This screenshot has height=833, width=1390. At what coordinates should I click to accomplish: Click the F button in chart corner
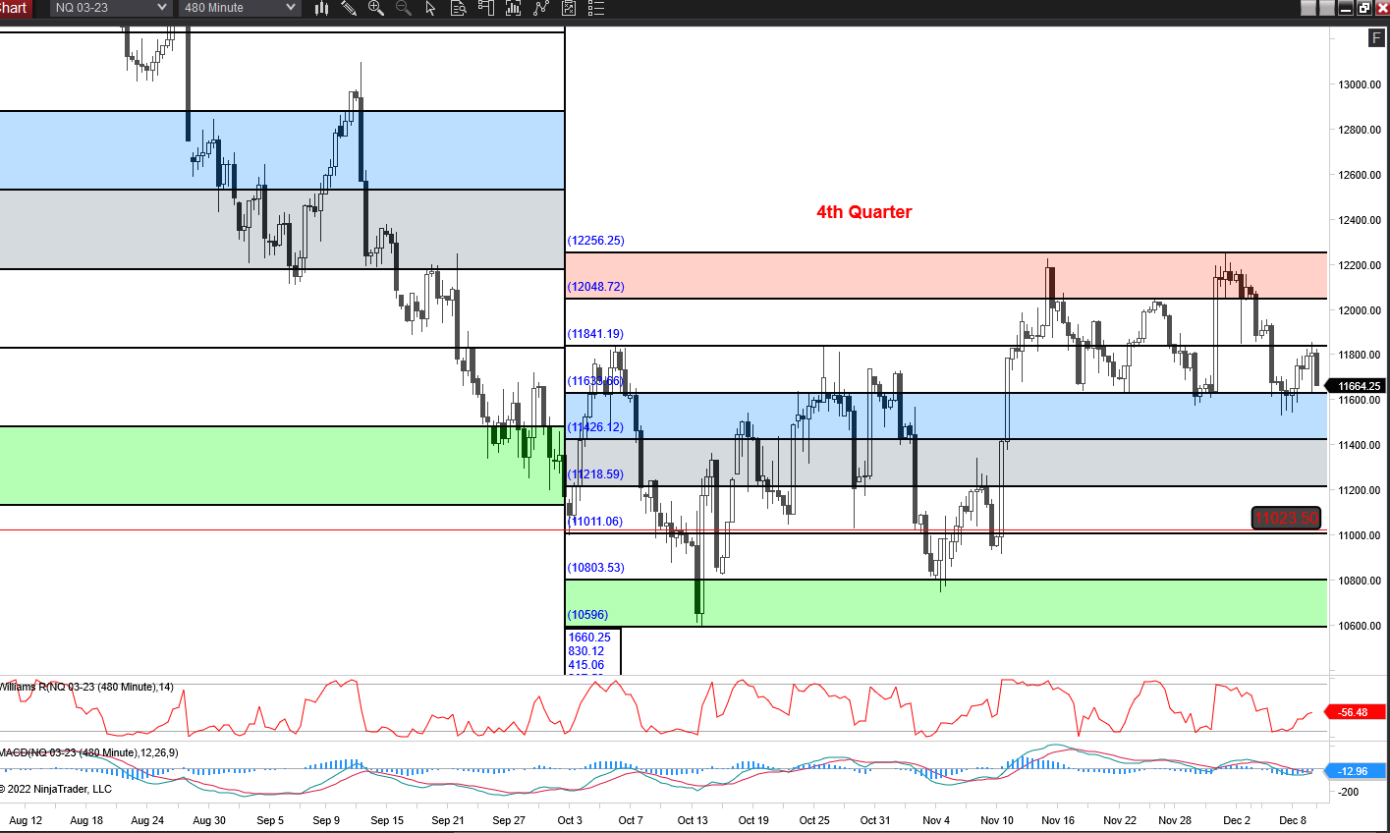click(1376, 38)
